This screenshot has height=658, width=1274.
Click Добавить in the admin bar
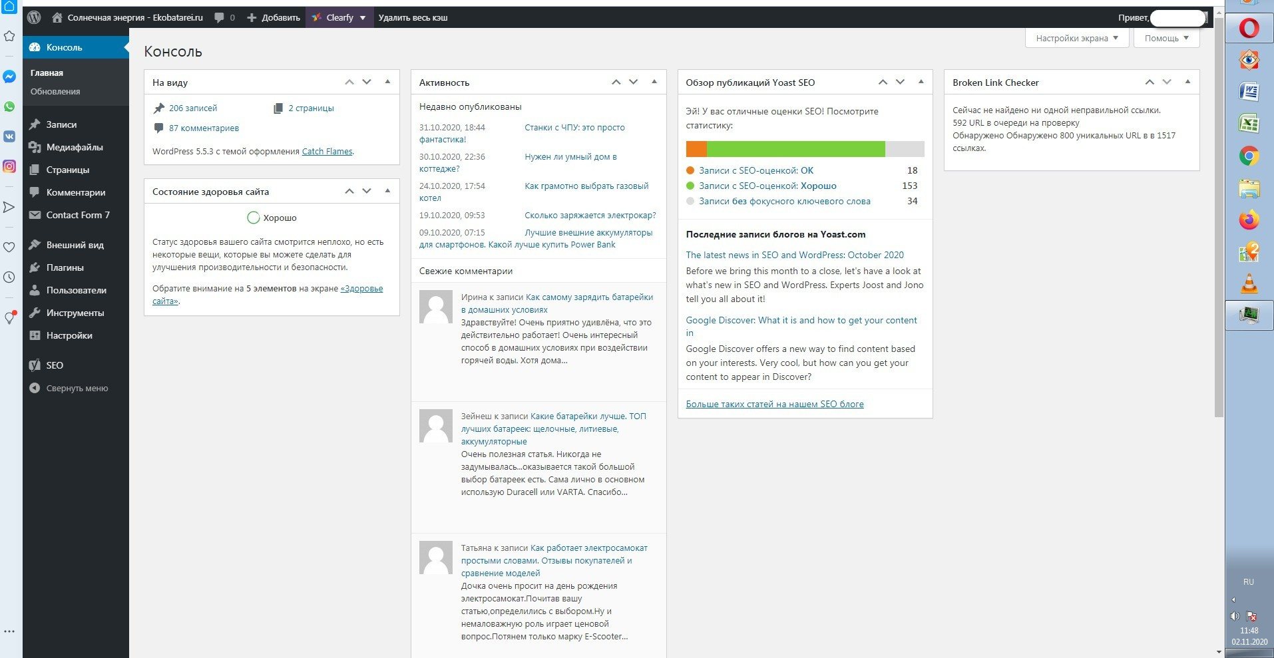(274, 18)
